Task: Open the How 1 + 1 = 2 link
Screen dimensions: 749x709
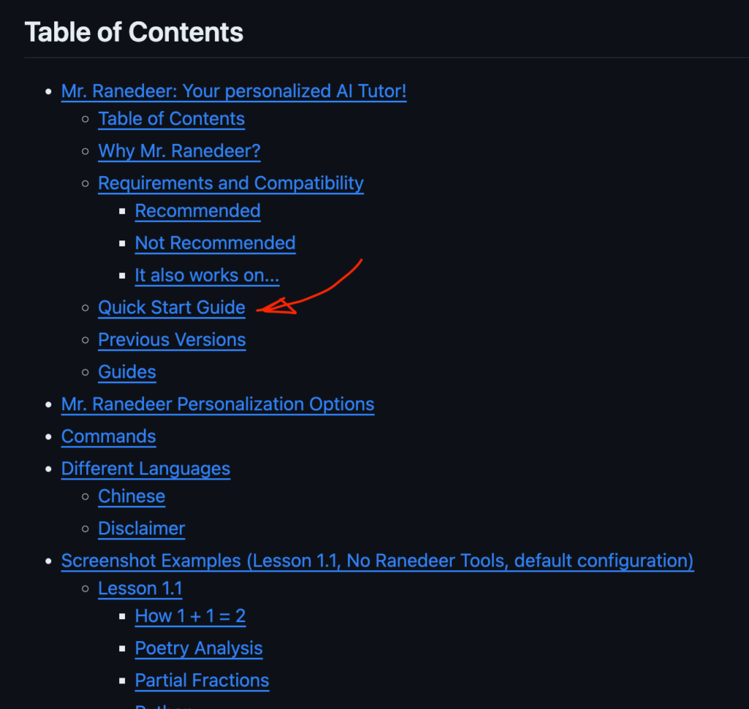Action: click(191, 616)
